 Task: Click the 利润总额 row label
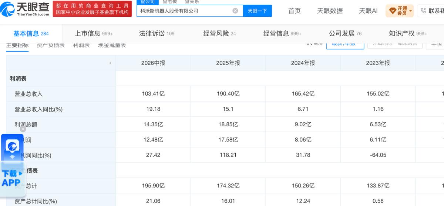click(x=26, y=125)
